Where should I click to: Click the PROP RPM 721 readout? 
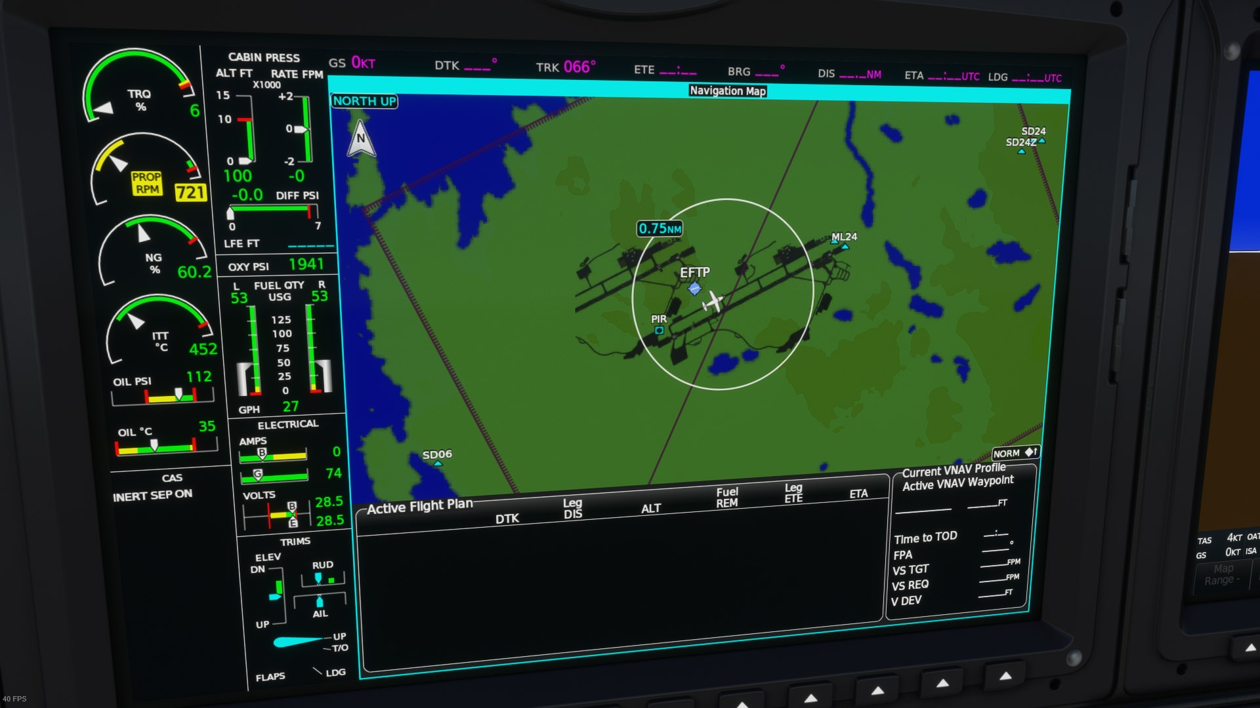click(190, 193)
